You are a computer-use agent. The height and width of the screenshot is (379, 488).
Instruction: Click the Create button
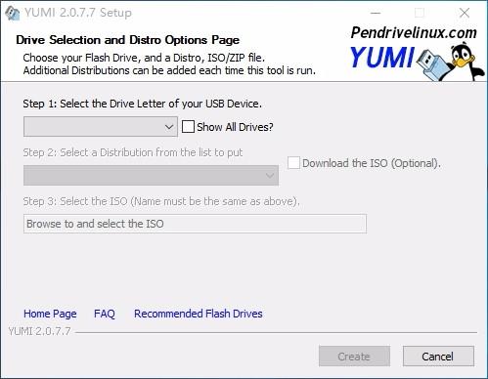click(x=354, y=357)
